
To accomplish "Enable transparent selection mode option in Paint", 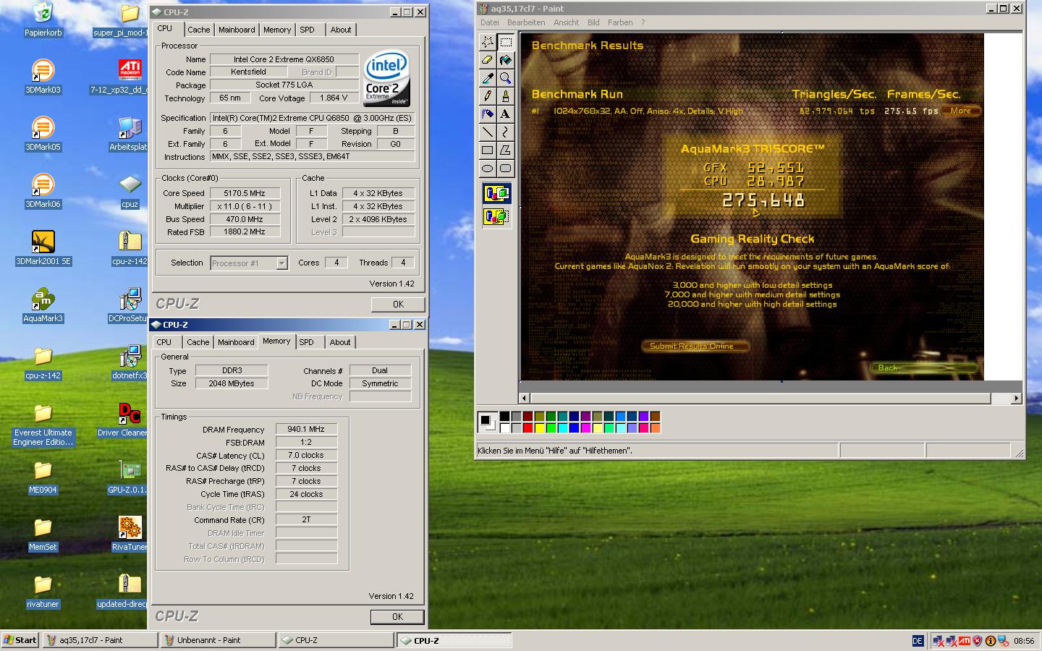I will 496,216.
